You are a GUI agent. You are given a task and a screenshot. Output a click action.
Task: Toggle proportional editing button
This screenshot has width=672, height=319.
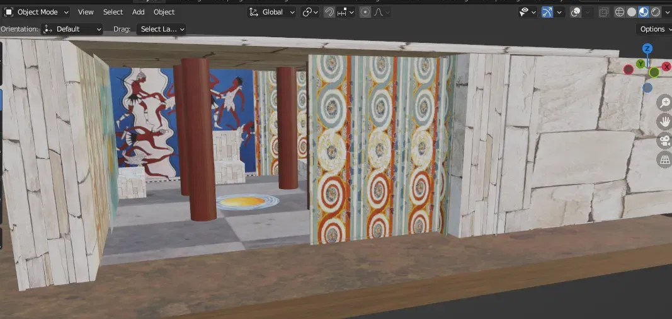[365, 12]
